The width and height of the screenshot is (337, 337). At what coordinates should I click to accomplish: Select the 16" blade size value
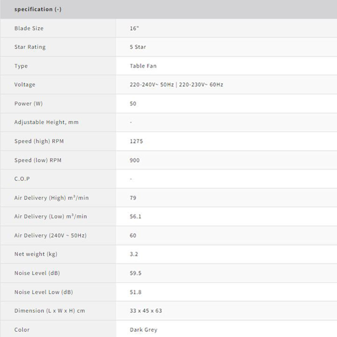coord(134,28)
